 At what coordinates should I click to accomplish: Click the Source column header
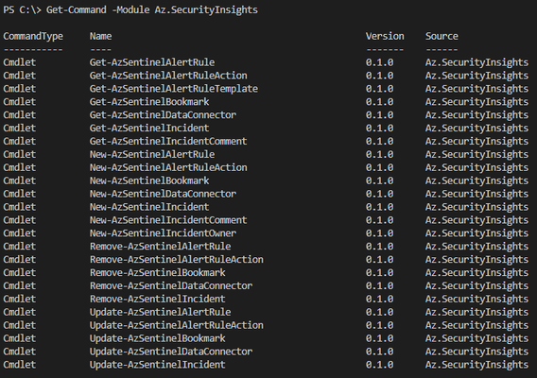(x=442, y=36)
